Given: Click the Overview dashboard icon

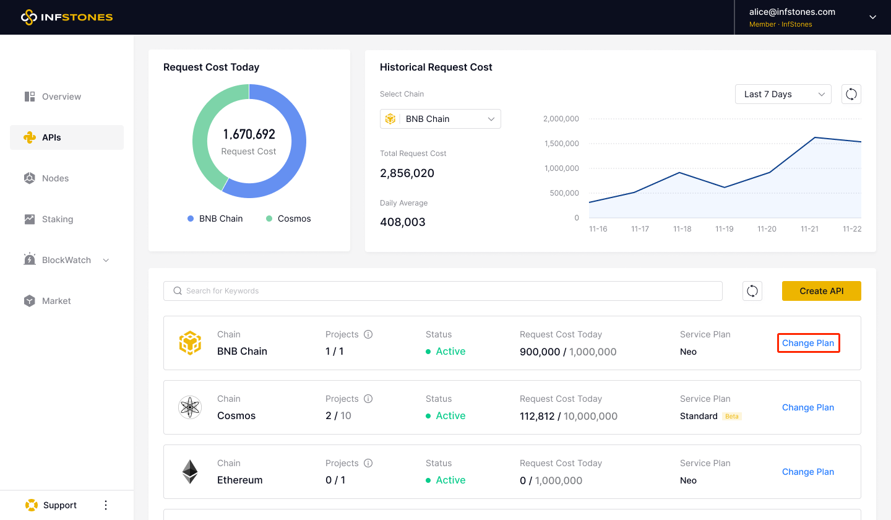Looking at the screenshot, I should pyautogui.click(x=30, y=97).
